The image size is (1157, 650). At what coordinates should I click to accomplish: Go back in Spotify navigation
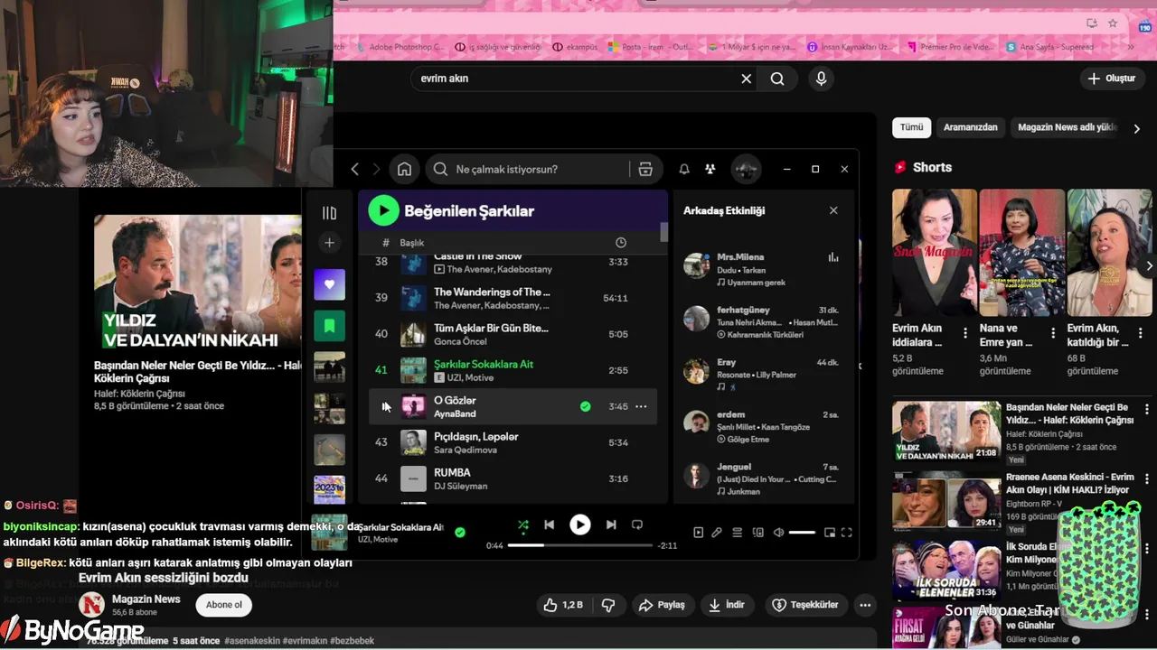click(x=355, y=169)
